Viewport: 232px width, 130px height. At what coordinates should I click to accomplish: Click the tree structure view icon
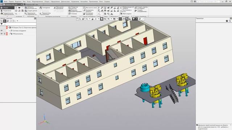1,21
